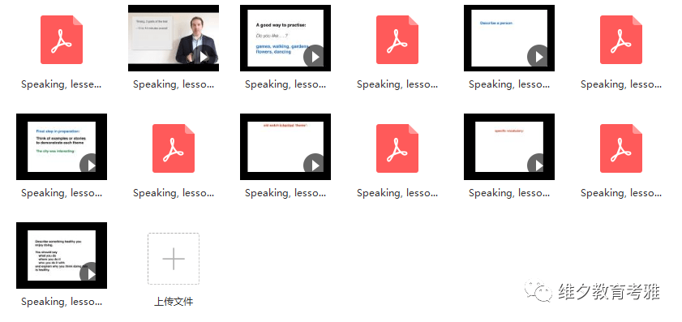Image resolution: width=682 pixels, height=322 pixels.
Task: Open the PDF icon between the two top-row slide videos
Action: pos(397,40)
